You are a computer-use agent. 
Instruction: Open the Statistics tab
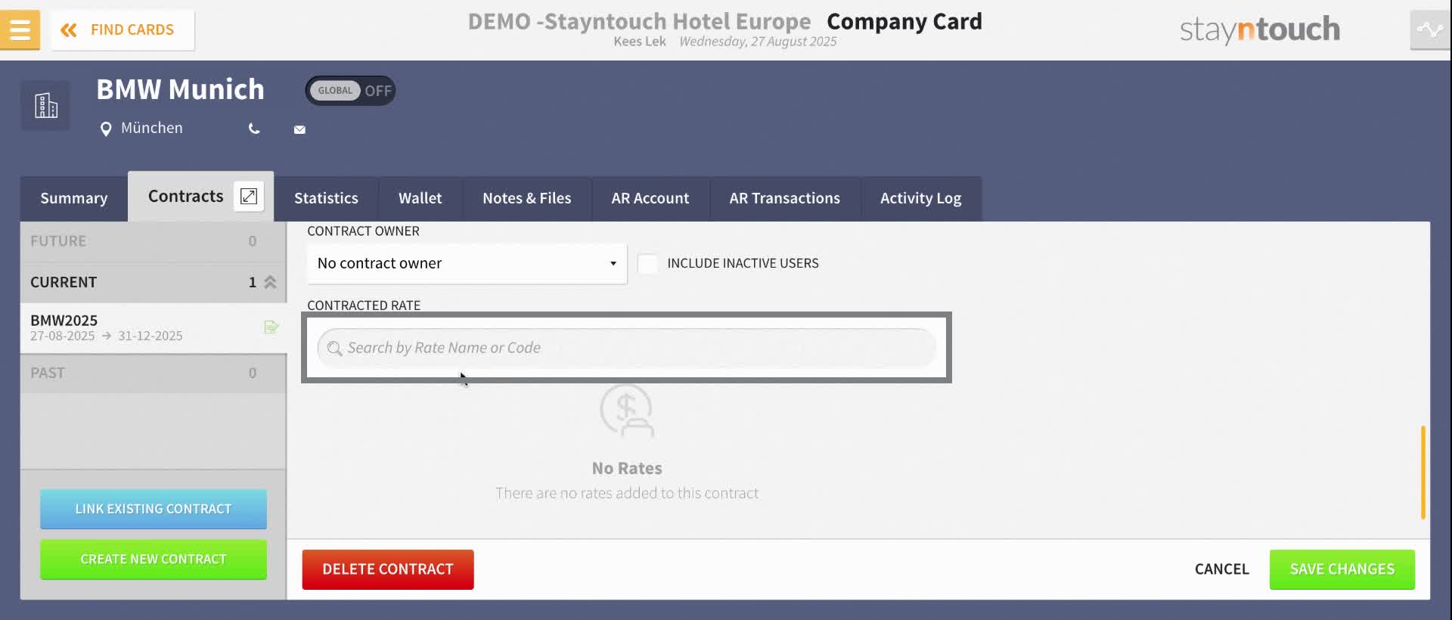point(326,198)
